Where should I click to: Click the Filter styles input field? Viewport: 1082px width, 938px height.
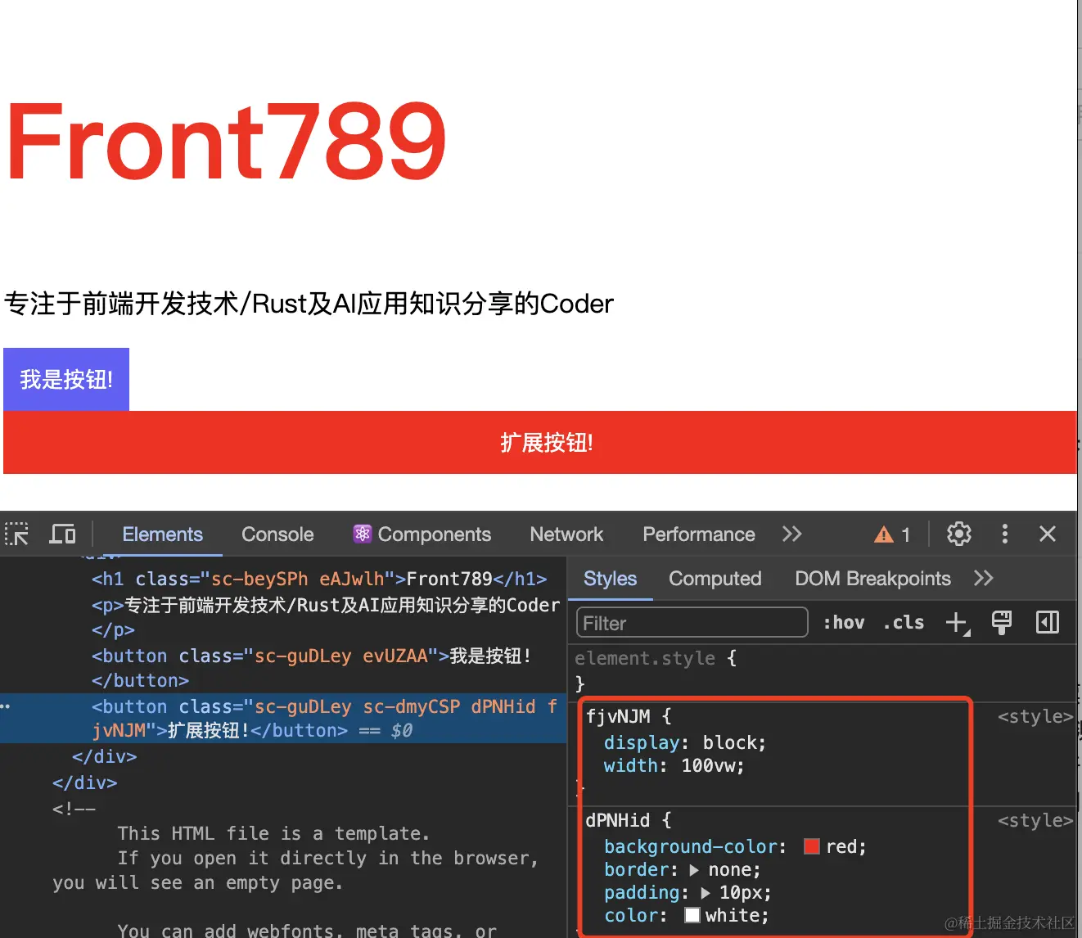pyautogui.click(x=692, y=623)
